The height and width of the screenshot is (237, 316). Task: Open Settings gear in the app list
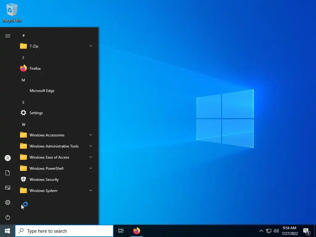pyautogui.click(x=23, y=113)
